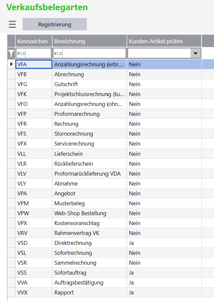Select the Web-Shop Bestellung row

point(80,213)
